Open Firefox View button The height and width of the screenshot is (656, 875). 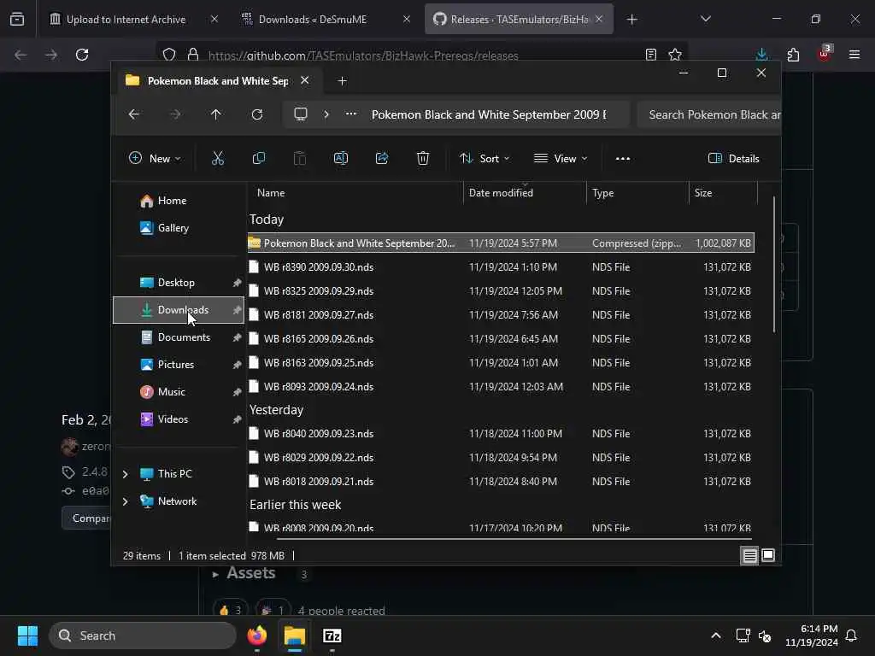pyautogui.click(x=17, y=20)
